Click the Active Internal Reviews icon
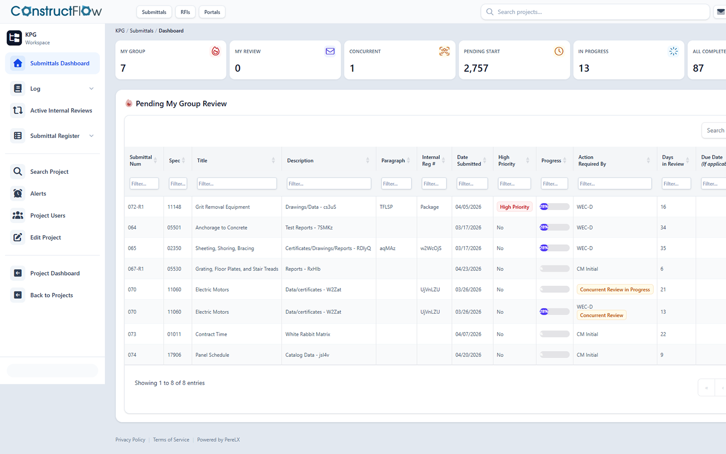726x454 pixels. click(18, 110)
